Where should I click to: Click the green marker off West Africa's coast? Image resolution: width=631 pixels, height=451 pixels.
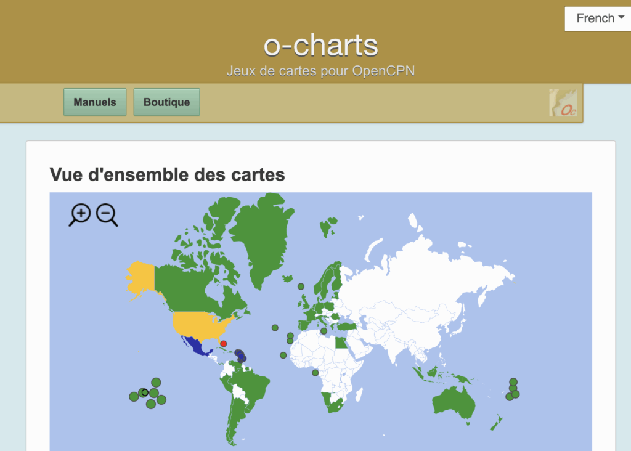pyautogui.click(x=283, y=355)
